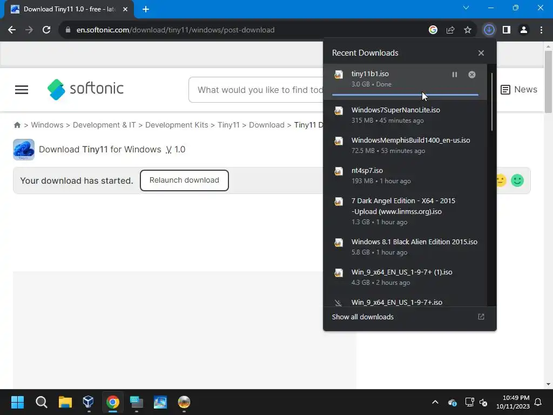
Task: Click Relaunch download button
Action: [x=184, y=180]
